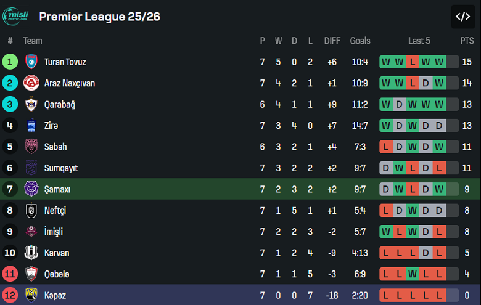Click the Qəbələ club crest

31,274
